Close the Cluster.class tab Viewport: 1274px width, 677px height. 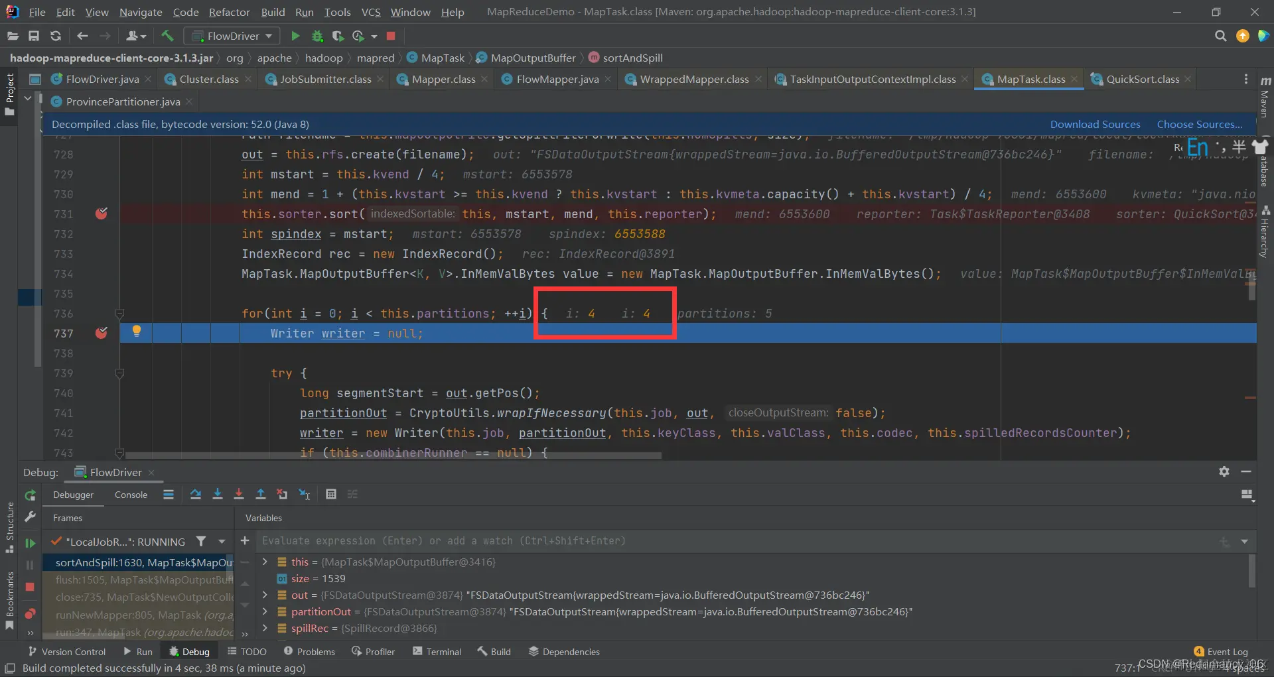(x=248, y=79)
